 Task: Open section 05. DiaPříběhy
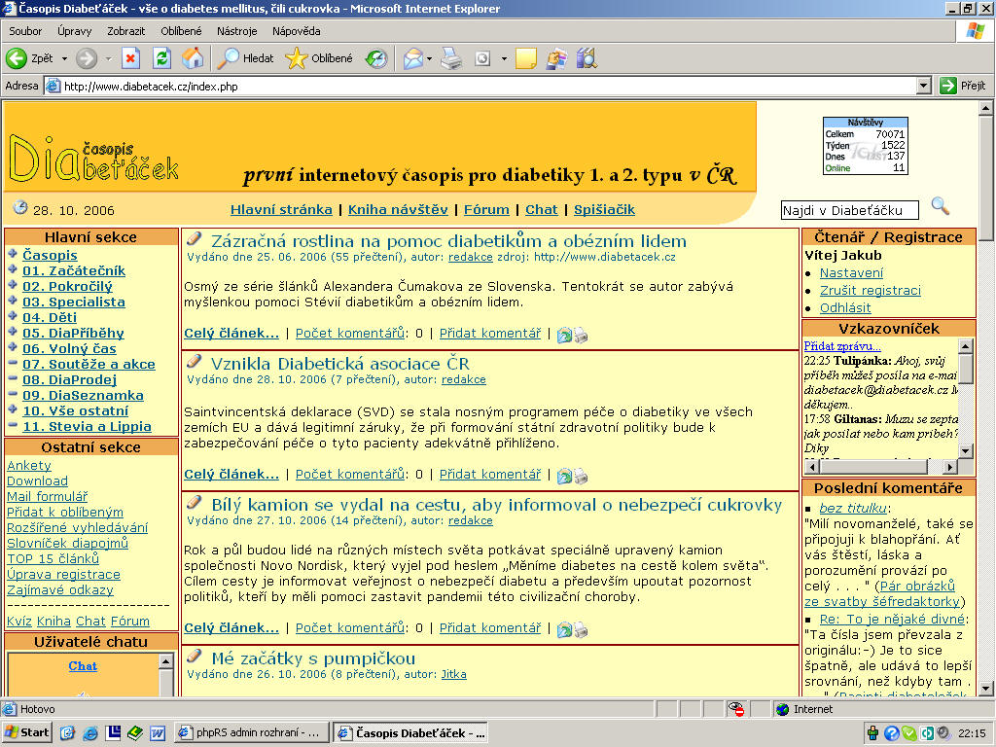pos(73,334)
